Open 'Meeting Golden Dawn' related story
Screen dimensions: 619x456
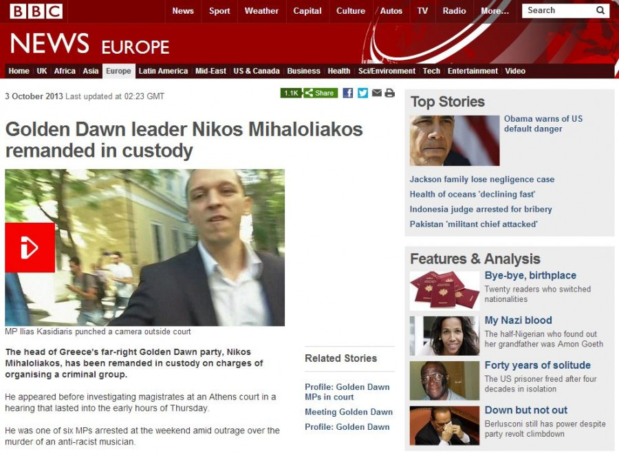coord(349,412)
